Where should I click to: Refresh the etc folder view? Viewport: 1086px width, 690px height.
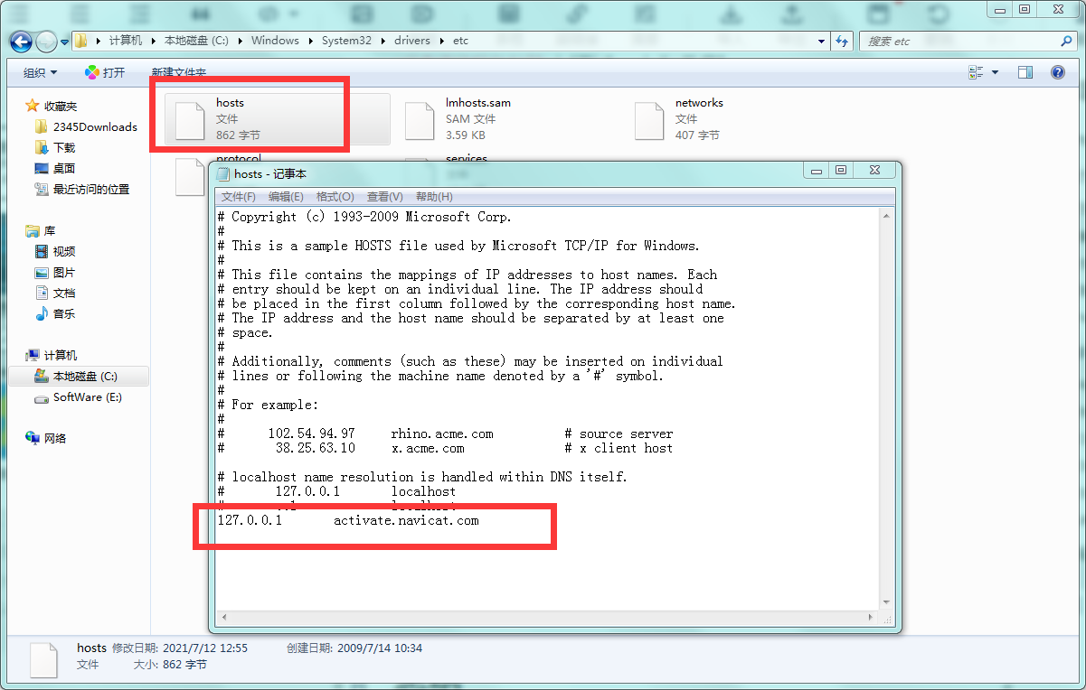[842, 41]
